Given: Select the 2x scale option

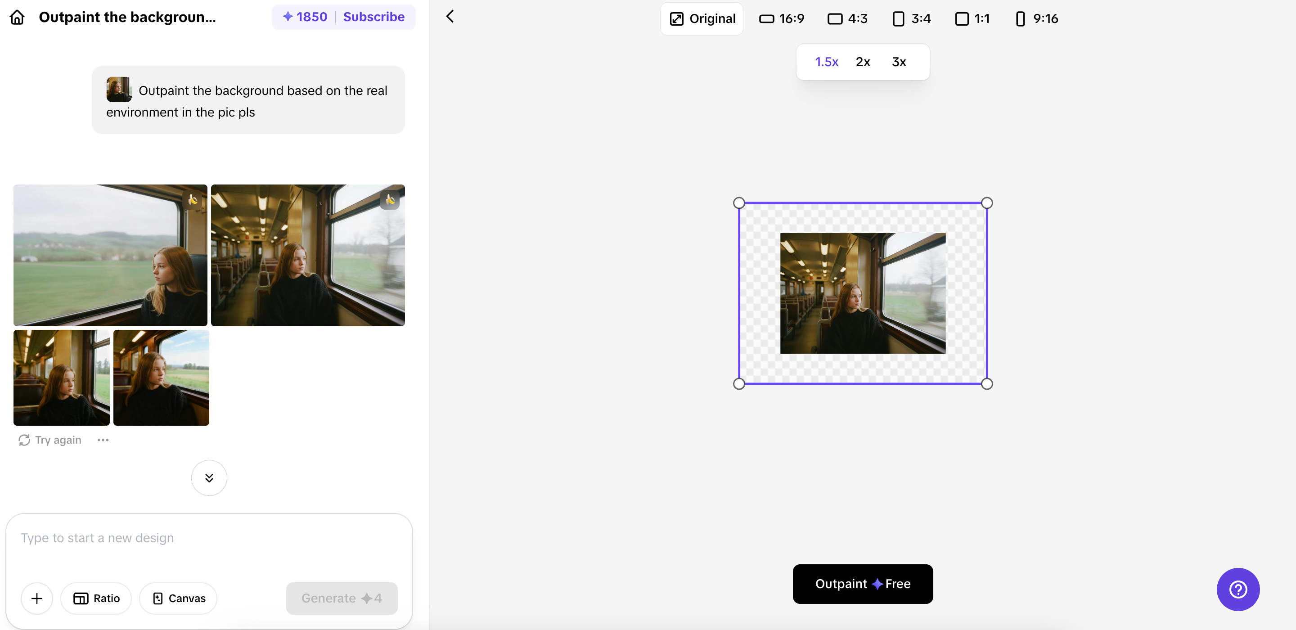Looking at the screenshot, I should coord(862,62).
